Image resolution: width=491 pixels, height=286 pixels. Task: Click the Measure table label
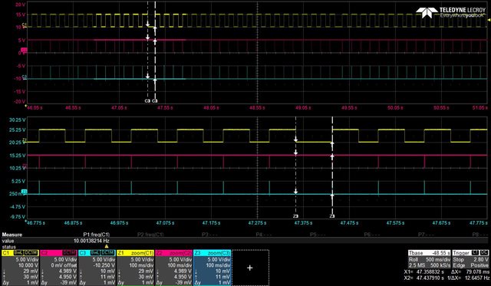point(12,235)
